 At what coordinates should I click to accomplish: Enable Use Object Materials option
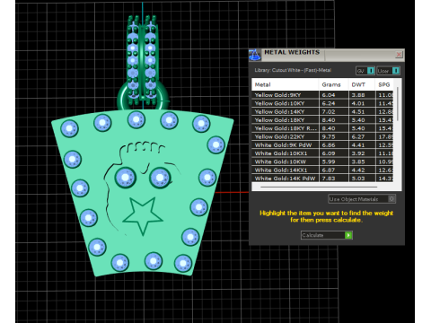pyautogui.click(x=362, y=199)
